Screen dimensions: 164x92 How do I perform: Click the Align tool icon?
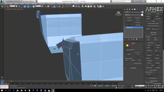pos(79,6)
